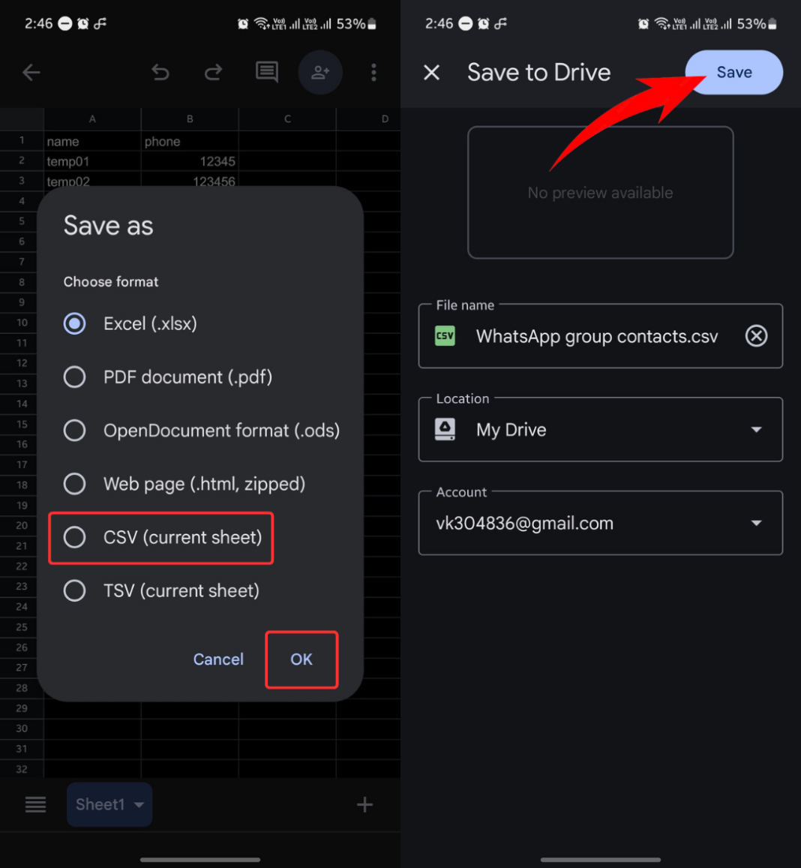The image size is (801, 868).
Task: Choose the PDF document (.pdf) format
Action: coord(74,377)
